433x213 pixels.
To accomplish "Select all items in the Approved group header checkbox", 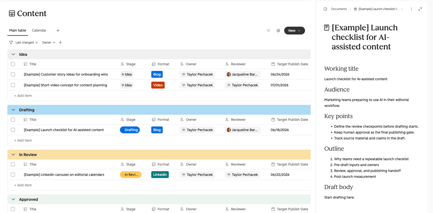I will 13,209.
